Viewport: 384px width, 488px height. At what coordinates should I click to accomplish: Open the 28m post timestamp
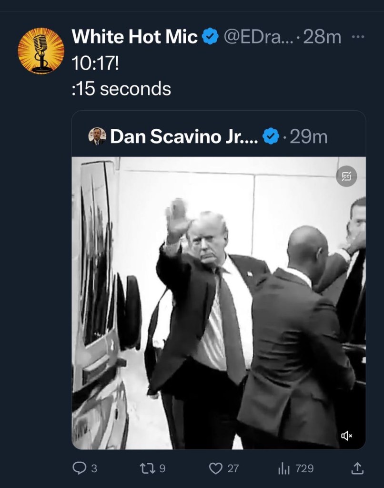pyautogui.click(x=322, y=37)
